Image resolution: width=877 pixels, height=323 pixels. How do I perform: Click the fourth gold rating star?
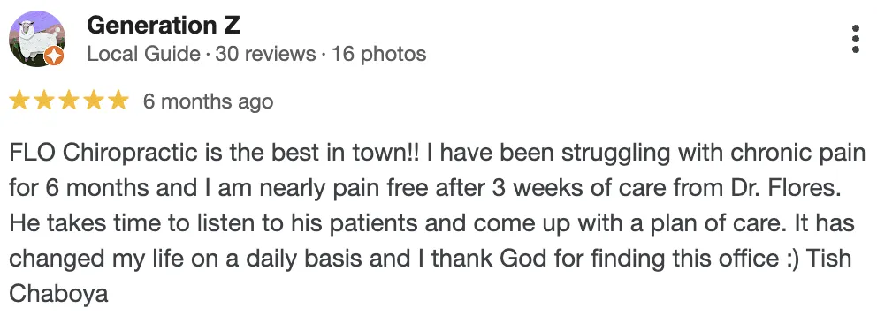point(94,101)
